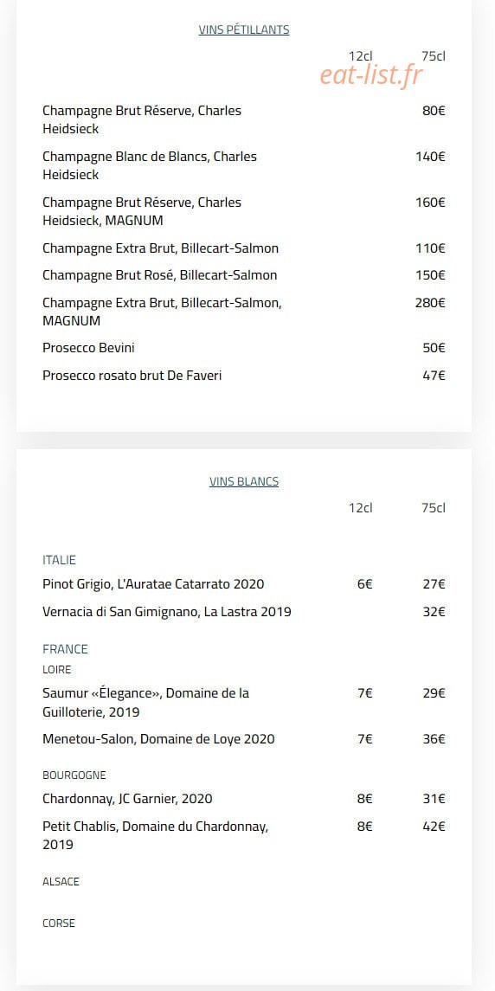Click the VINS PÉTILLANTS heading link
The image size is (495, 991).
(244, 29)
